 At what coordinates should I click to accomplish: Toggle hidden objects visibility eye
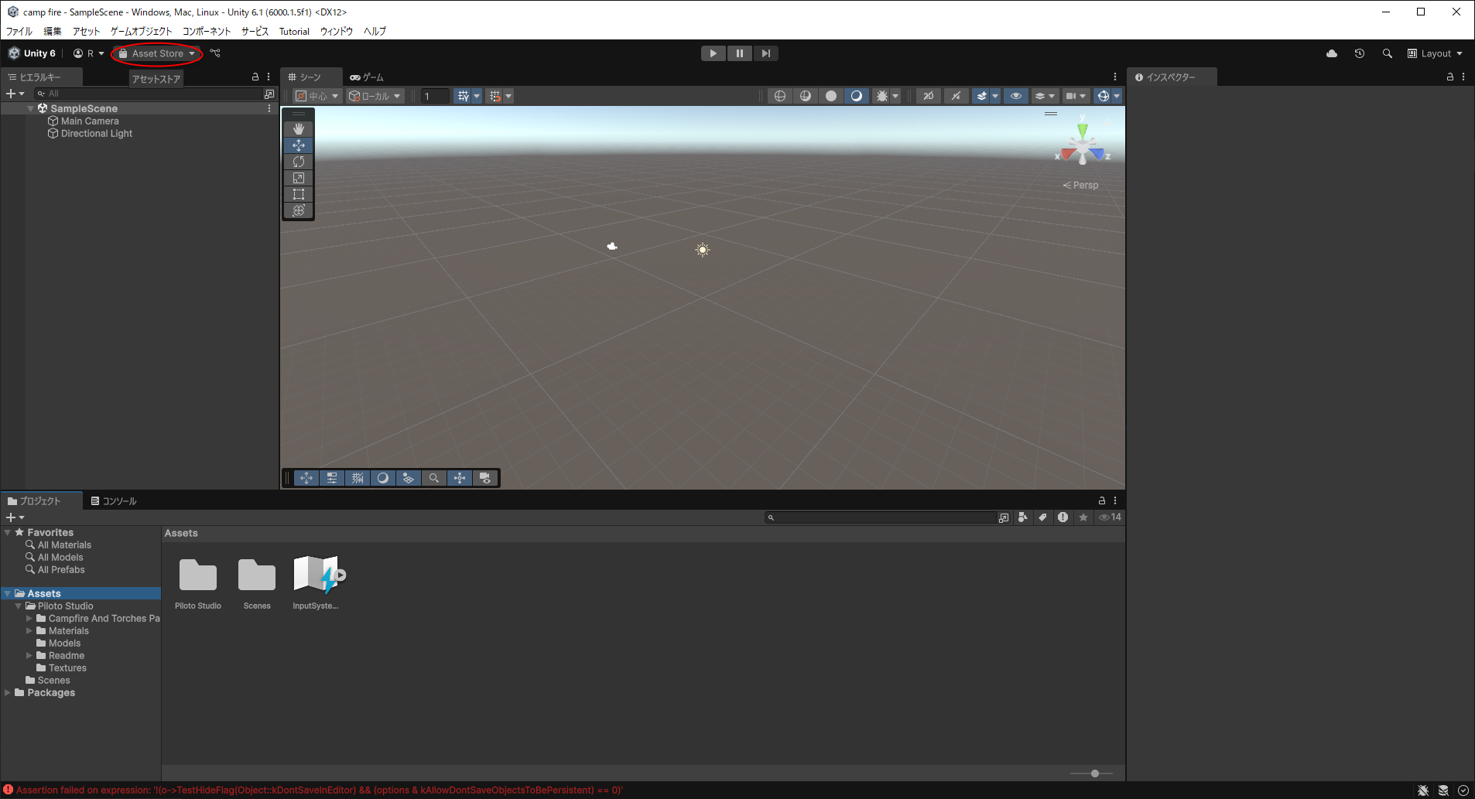1016,96
